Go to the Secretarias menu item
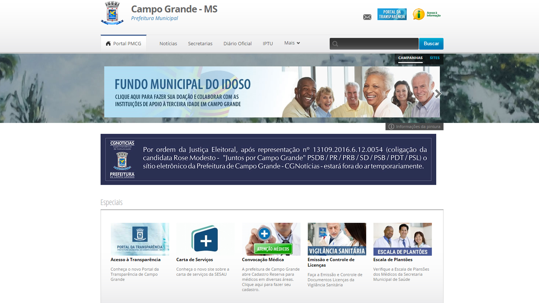The image size is (539, 303). tap(200, 43)
